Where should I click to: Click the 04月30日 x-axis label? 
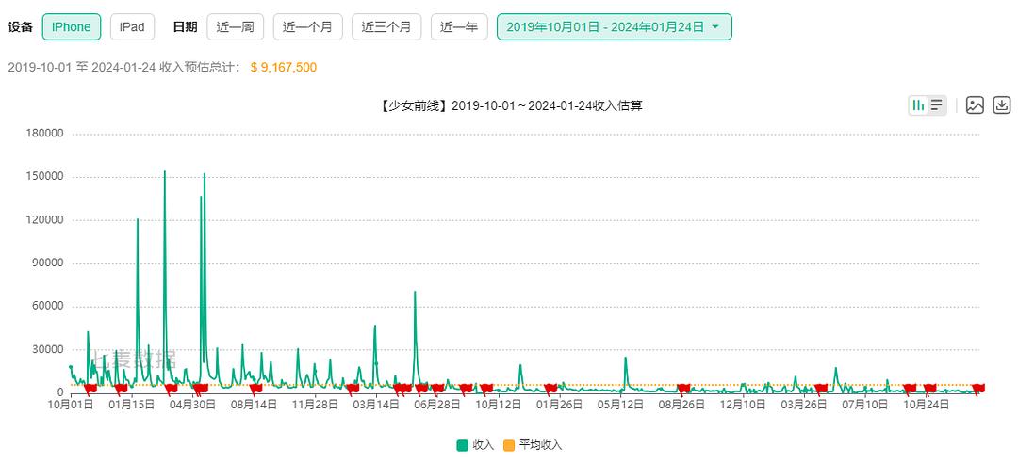(x=193, y=405)
